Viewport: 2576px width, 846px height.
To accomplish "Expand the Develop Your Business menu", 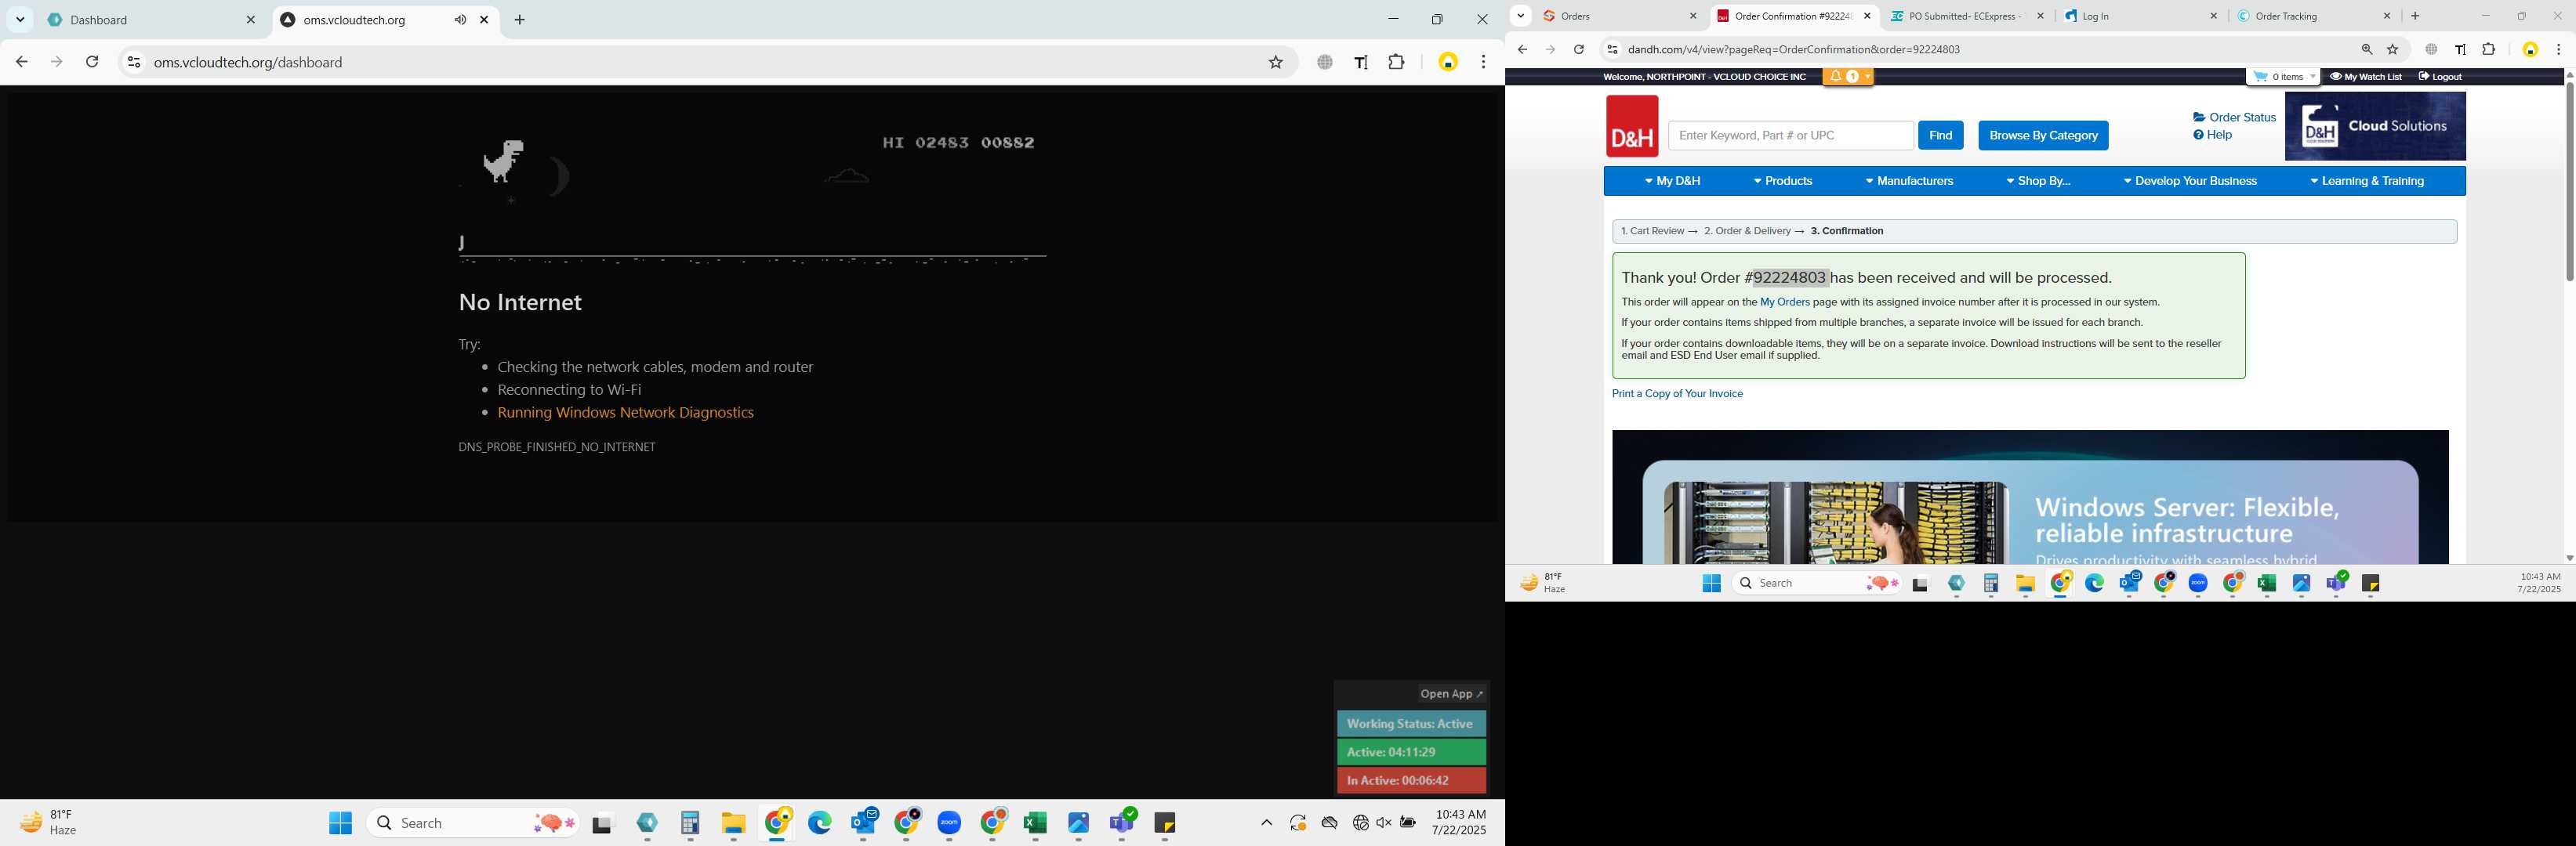I will tap(2190, 181).
